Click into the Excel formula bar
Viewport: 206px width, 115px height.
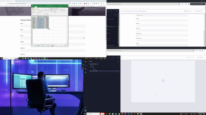click(x=56, y=14)
